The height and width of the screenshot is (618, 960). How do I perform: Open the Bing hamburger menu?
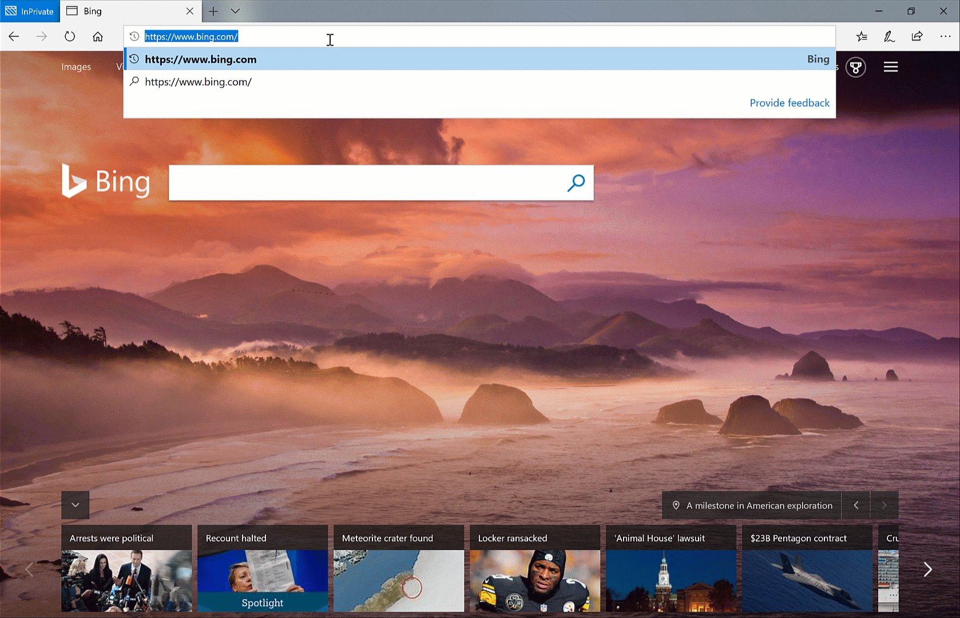tap(890, 66)
